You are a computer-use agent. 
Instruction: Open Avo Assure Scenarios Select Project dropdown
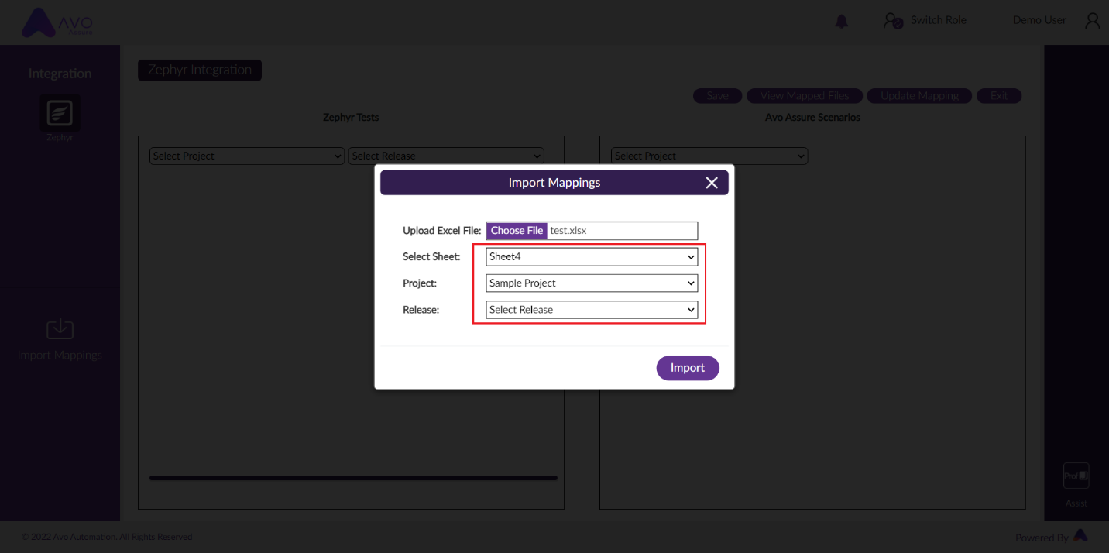pos(709,156)
